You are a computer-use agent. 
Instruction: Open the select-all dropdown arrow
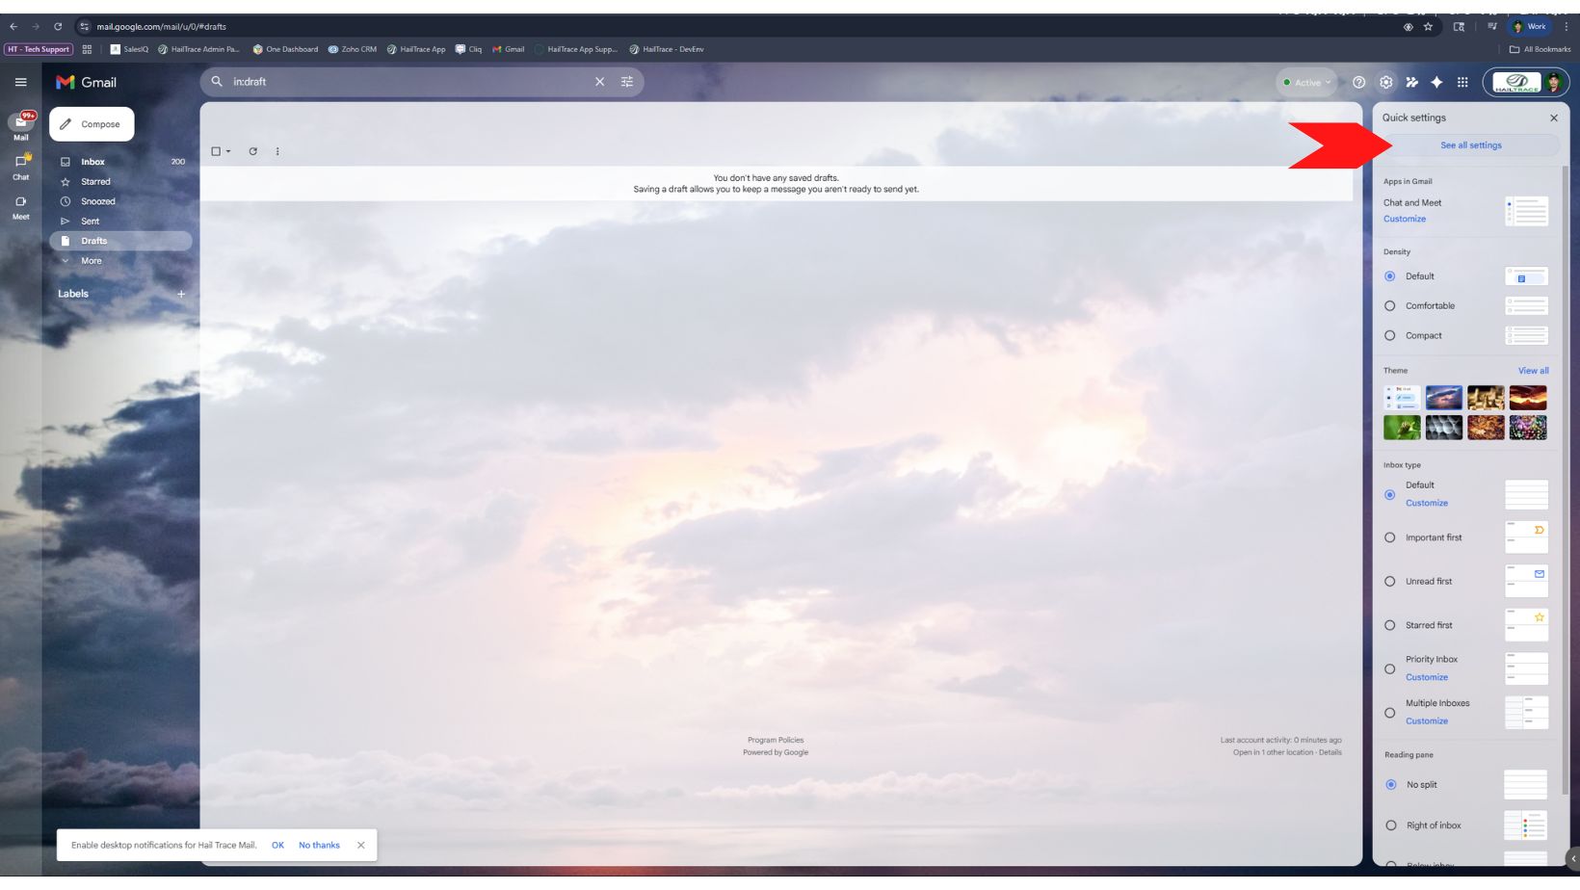point(228,151)
